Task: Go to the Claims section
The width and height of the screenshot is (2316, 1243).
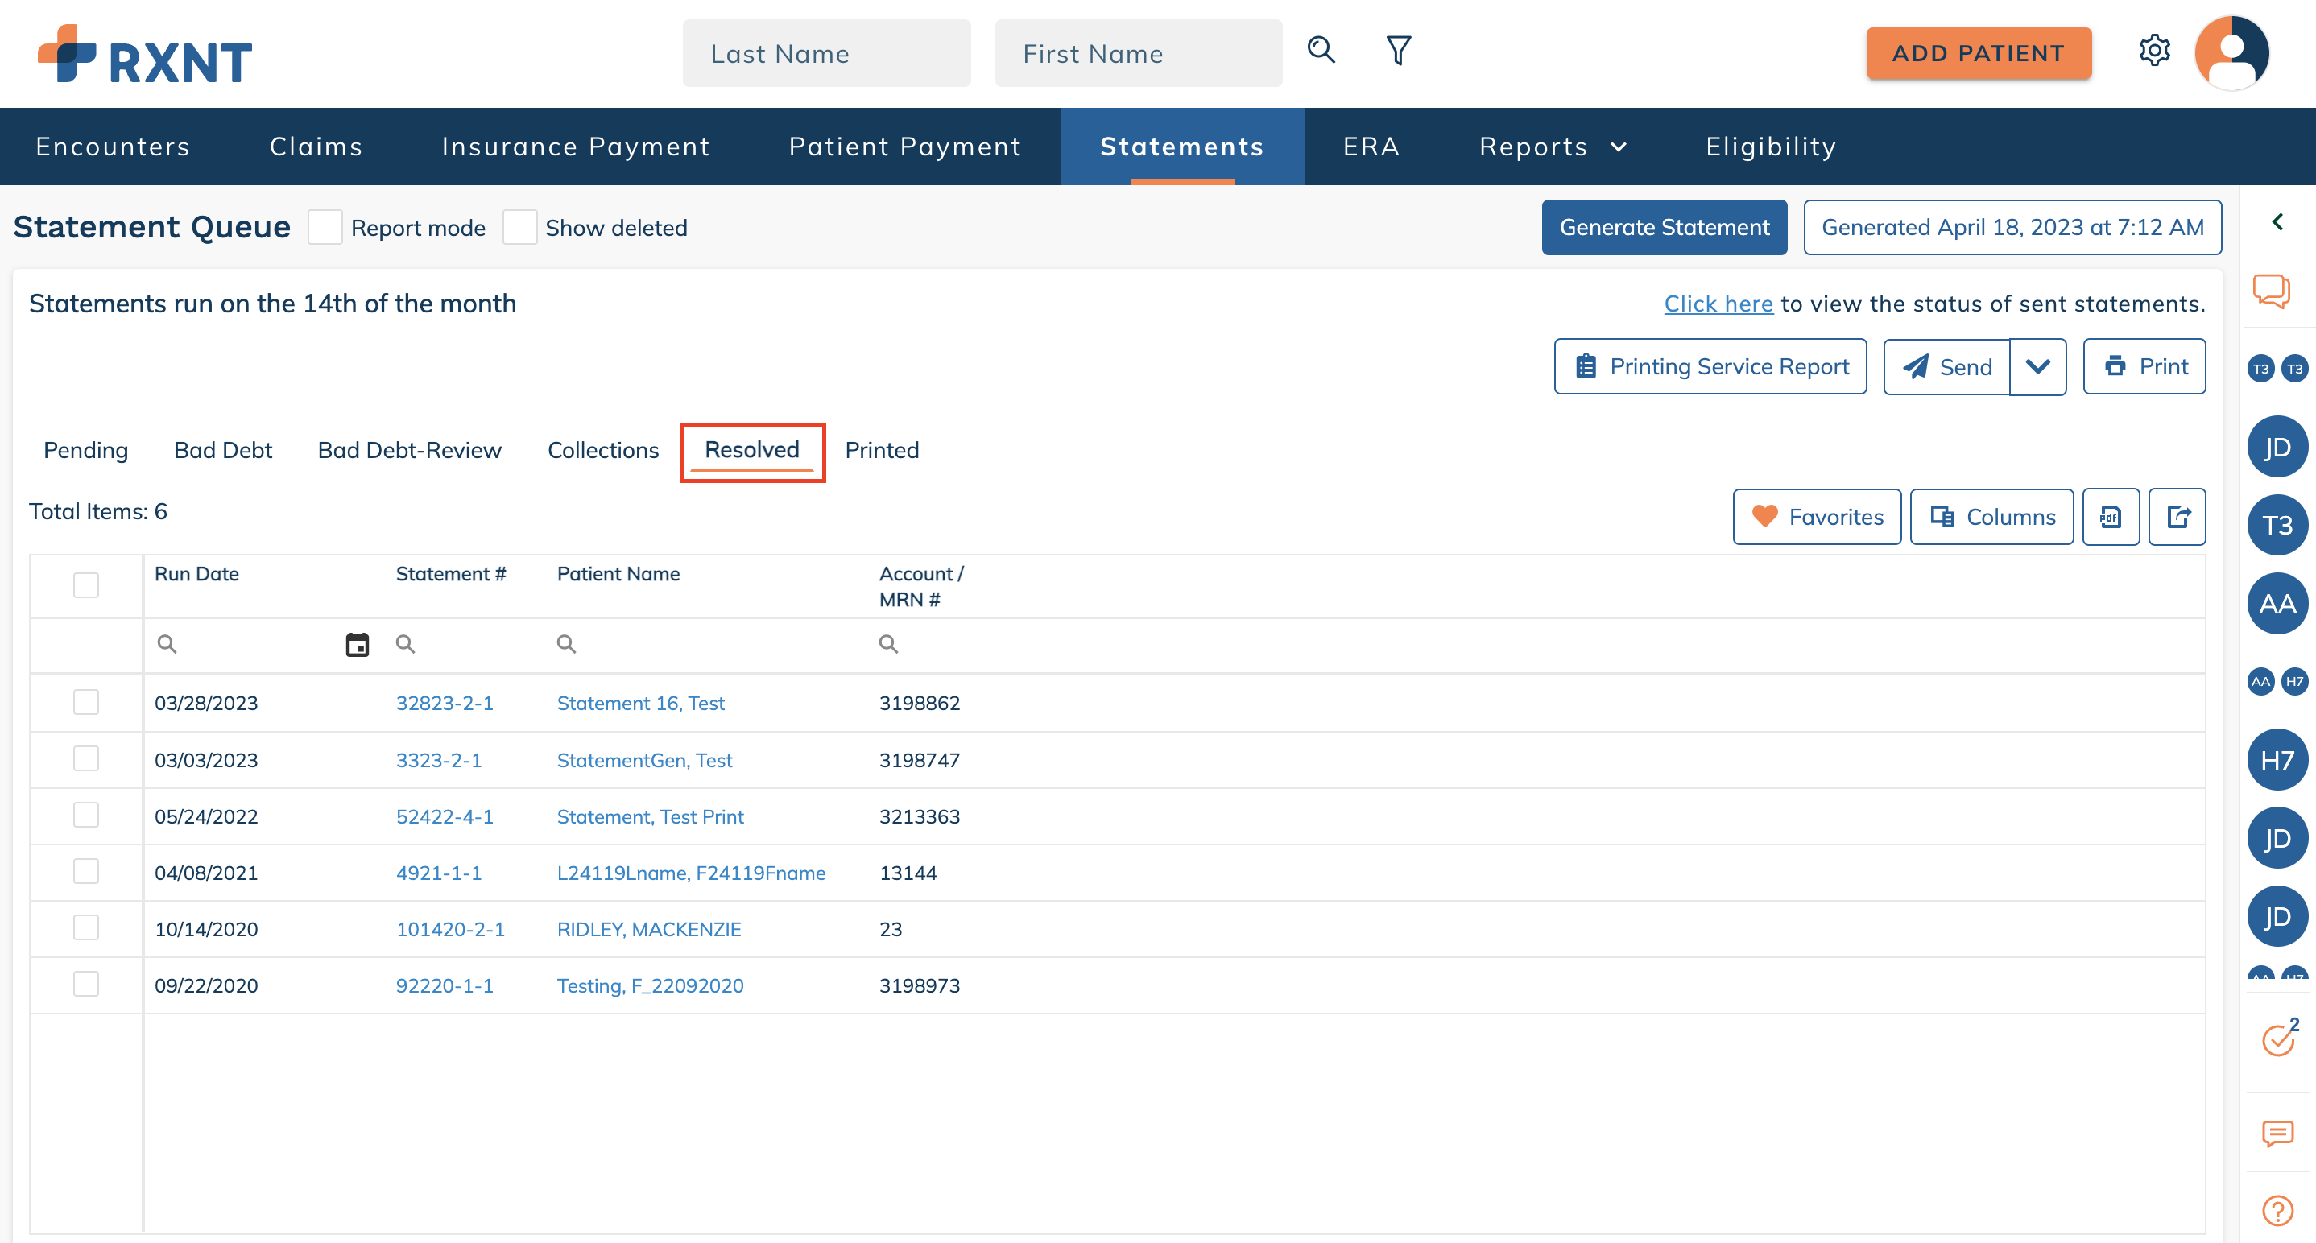Action: (x=316, y=146)
